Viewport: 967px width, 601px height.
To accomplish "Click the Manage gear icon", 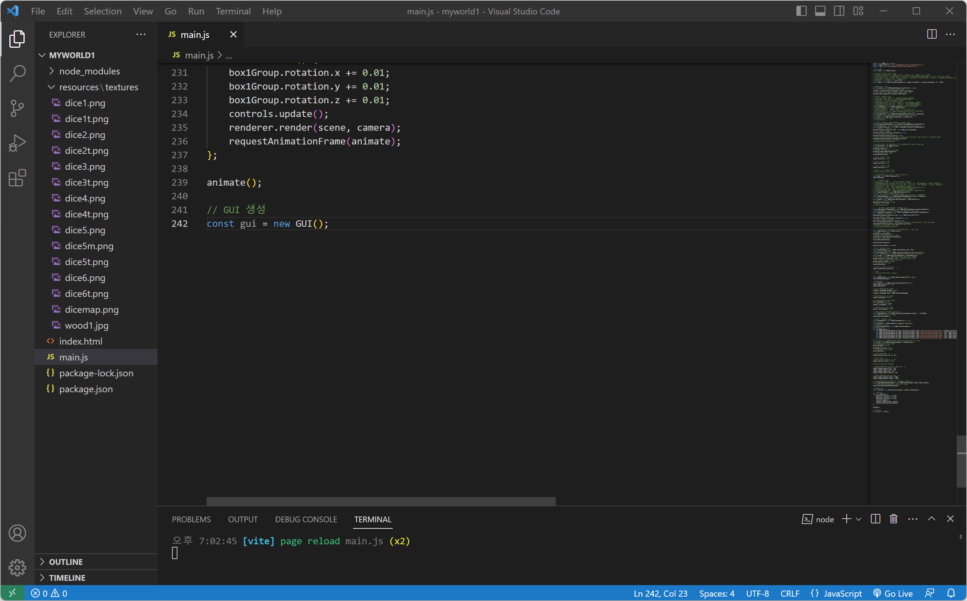I will point(17,567).
